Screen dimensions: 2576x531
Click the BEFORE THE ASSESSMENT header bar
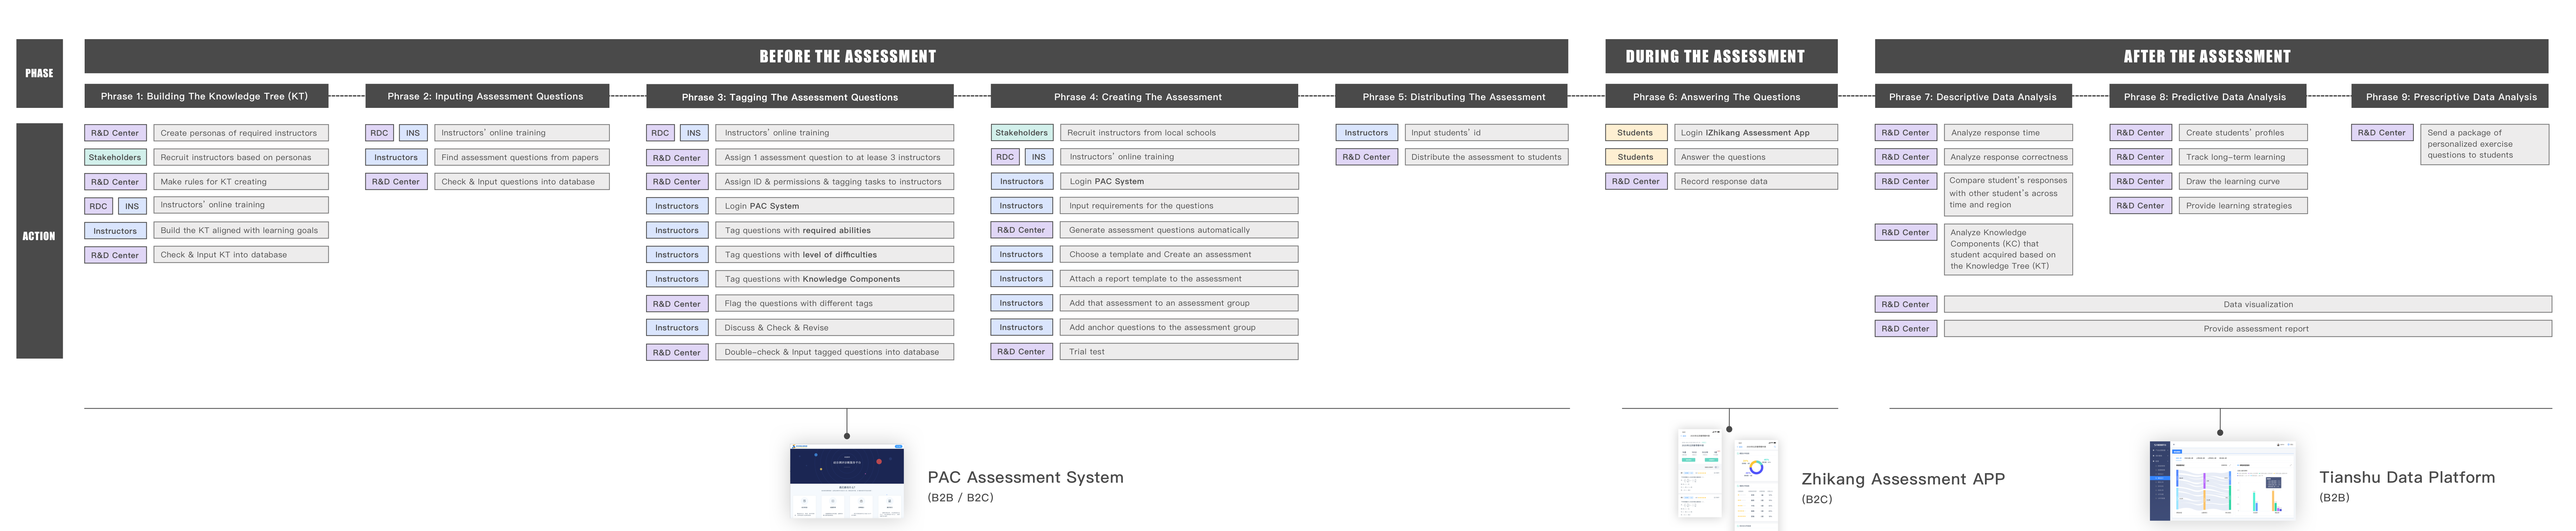tap(826, 56)
